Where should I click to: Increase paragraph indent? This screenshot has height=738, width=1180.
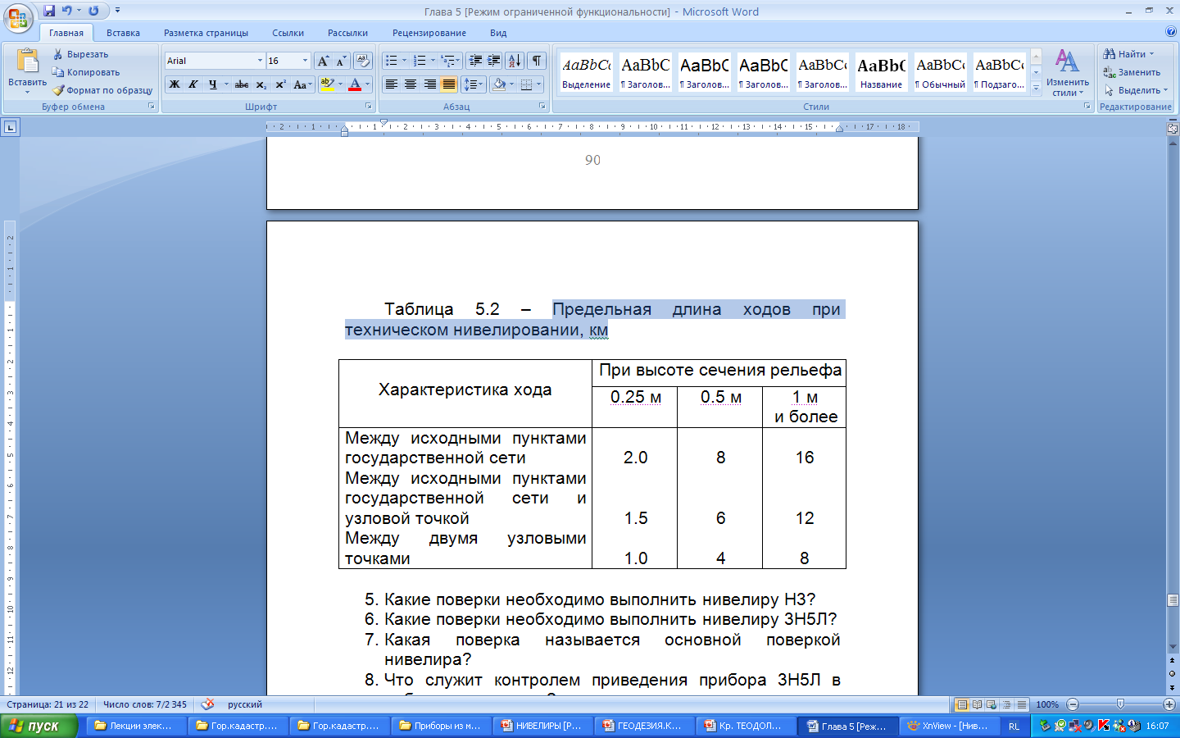click(494, 61)
